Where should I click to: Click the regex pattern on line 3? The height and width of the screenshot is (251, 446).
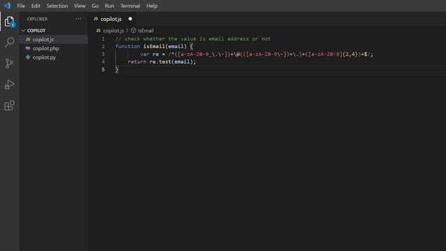click(x=270, y=54)
